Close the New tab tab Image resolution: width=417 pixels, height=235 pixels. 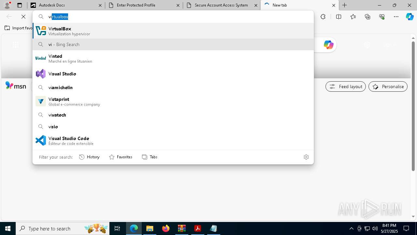[334, 5]
